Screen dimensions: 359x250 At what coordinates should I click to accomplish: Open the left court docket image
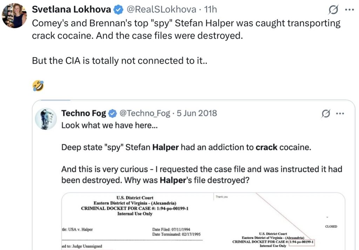[137, 221]
